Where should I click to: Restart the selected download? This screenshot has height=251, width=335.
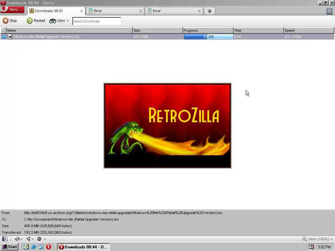[x=36, y=21]
